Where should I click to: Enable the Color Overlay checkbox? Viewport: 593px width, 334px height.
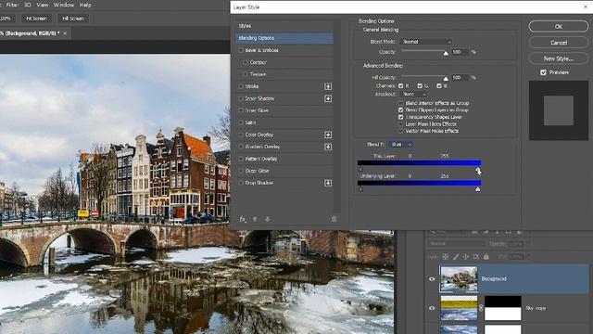click(241, 135)
